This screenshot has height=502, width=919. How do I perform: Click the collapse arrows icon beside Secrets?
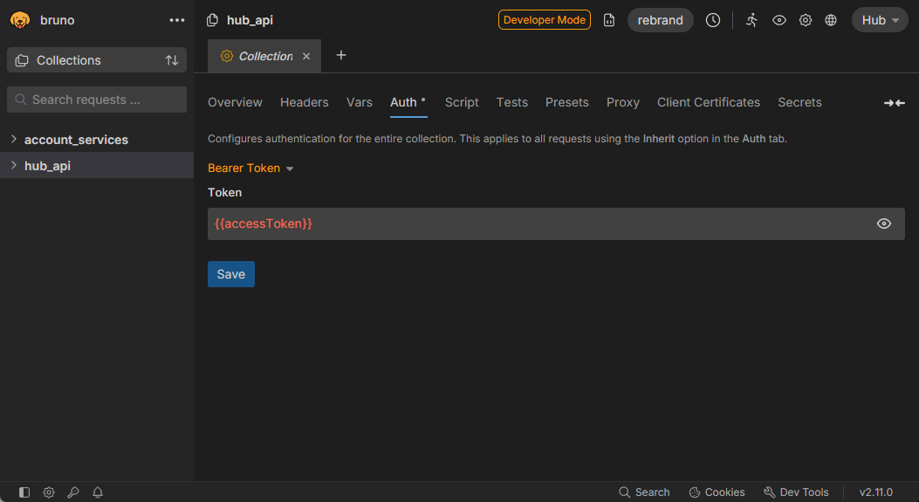point(895,103)
